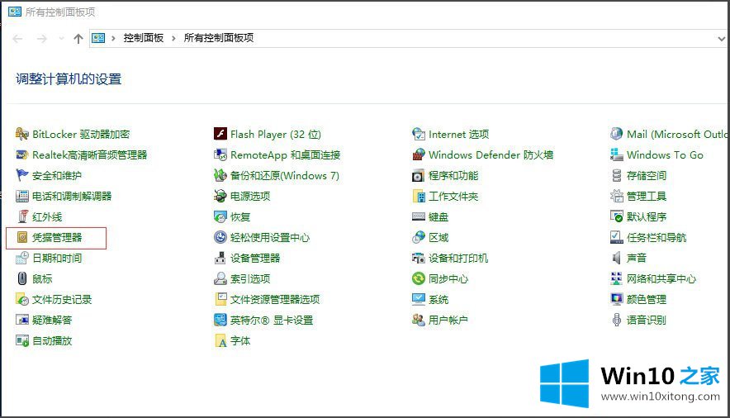
Task: Click the Flash Player red icon
Action: coord(220,134)
